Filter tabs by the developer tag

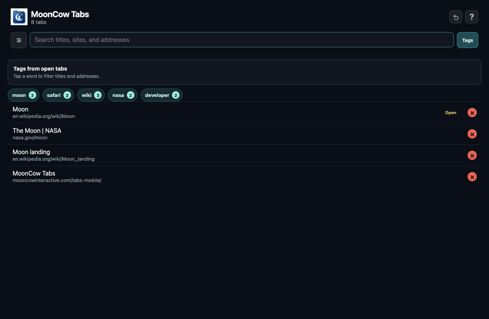pos(162,95)
